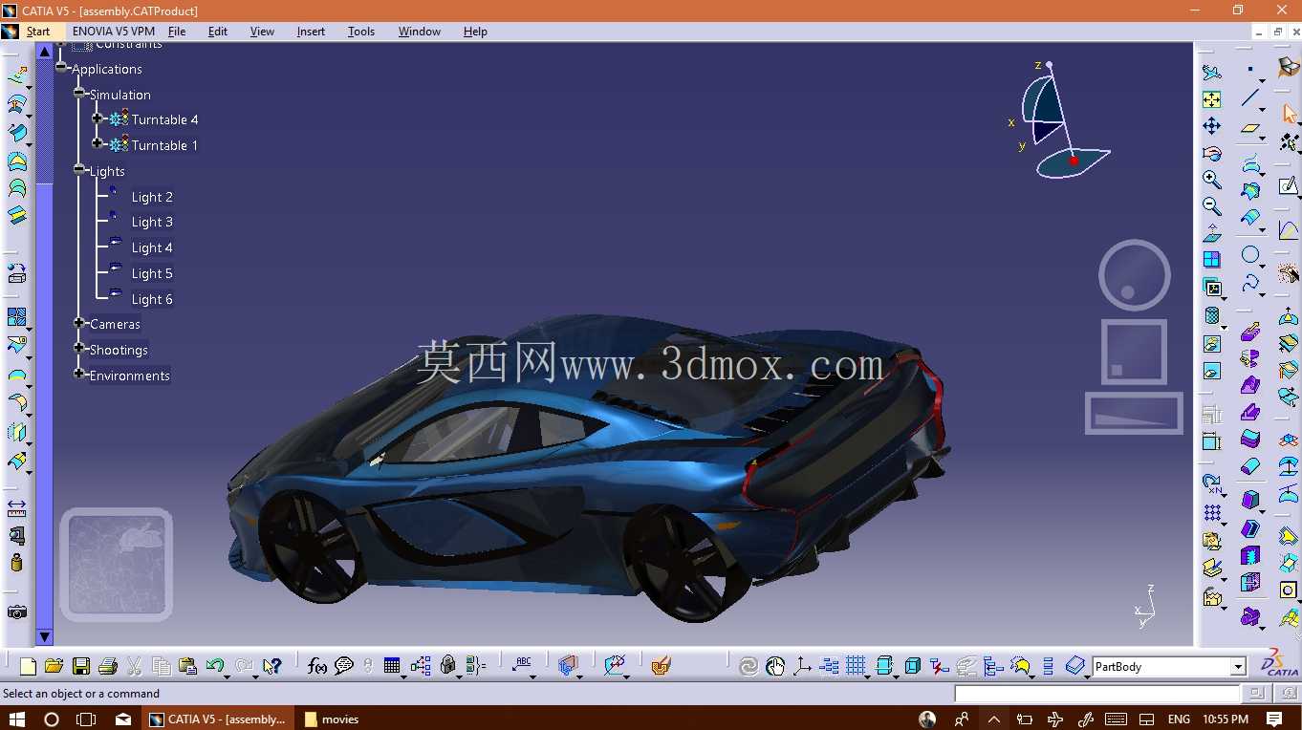Image resolution: width=1302 pixels, height=730 pixels.
Task: Open the Tools menu
Action: click(361, 32)
